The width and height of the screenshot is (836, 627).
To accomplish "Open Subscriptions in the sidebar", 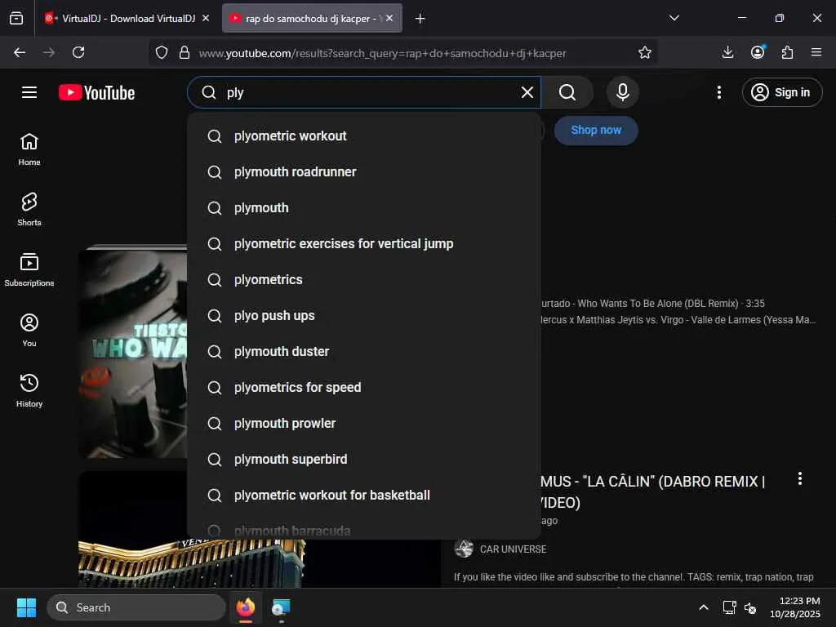I will tap(29, 269).
